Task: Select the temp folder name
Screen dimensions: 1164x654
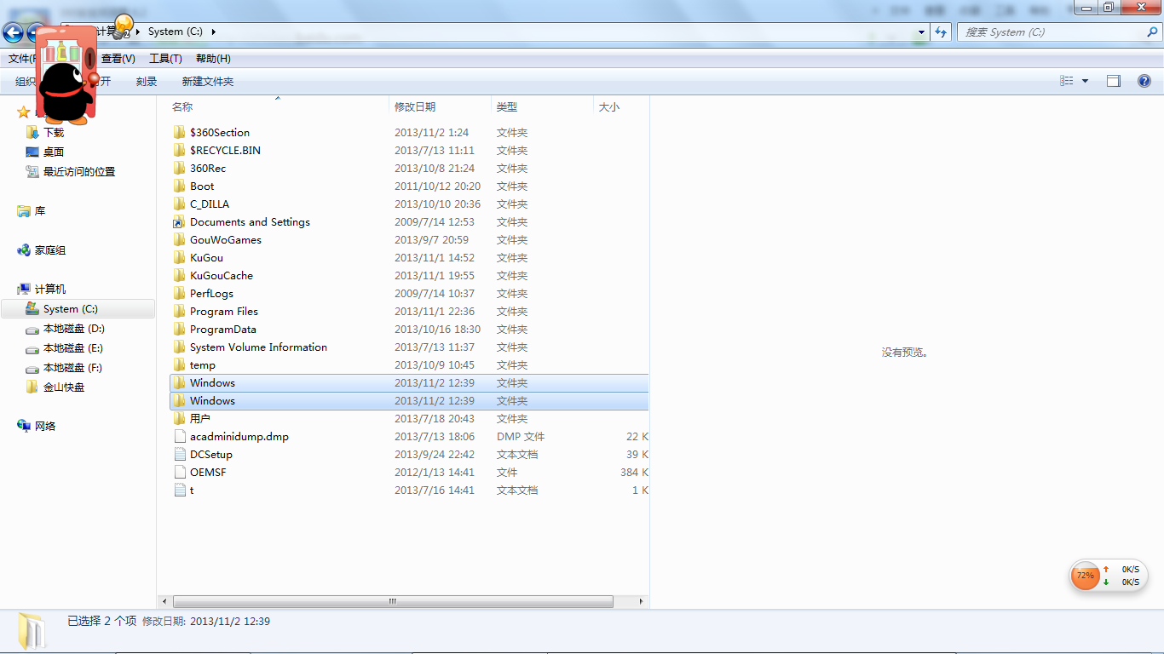Action: [x=203, y=364]
